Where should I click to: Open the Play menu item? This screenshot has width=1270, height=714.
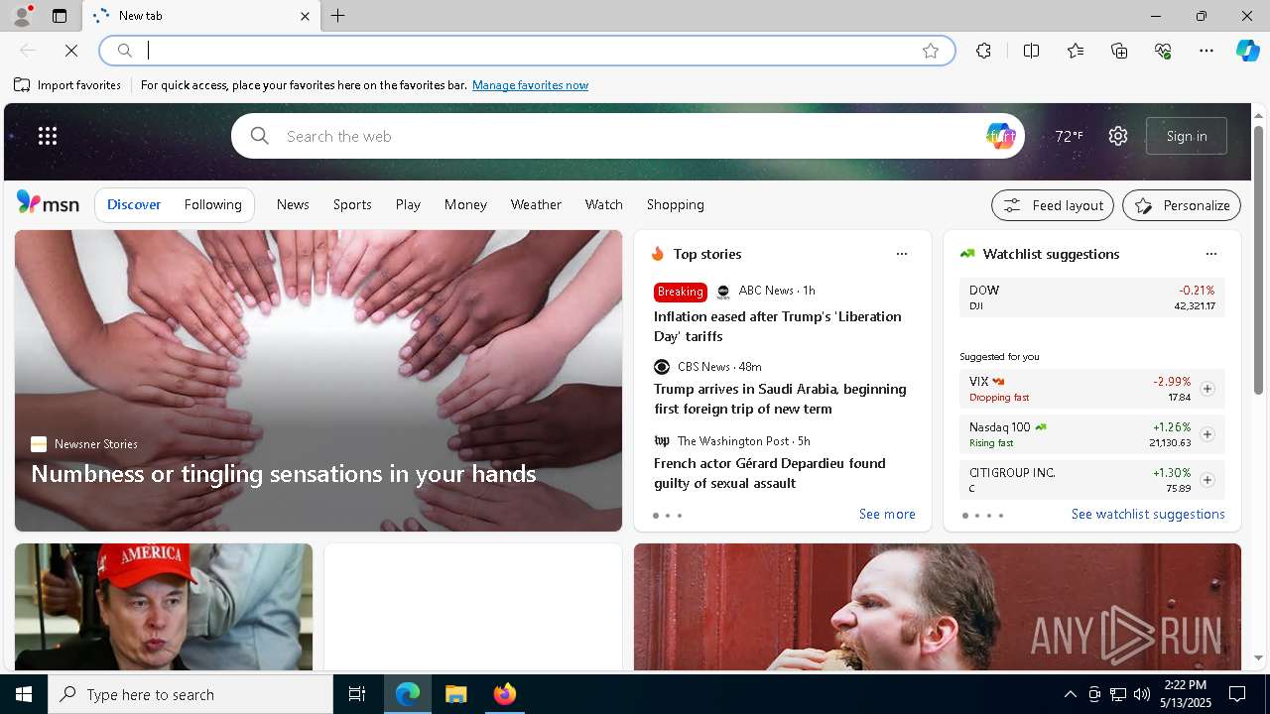(408, 204)
